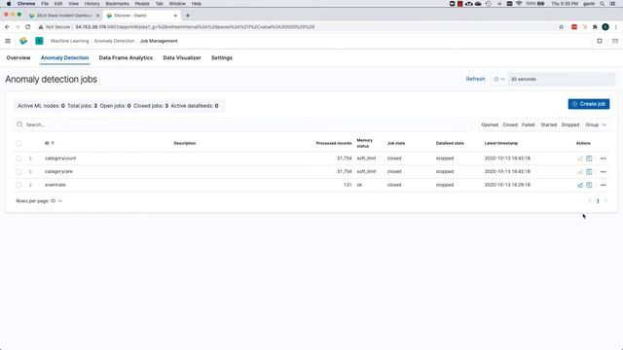Click the green space avatar icon
Image resolution: width=623 pixels, height=350 pixels.
(39, 41)
